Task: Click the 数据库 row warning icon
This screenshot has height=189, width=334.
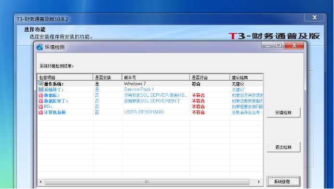Action: 40,95
